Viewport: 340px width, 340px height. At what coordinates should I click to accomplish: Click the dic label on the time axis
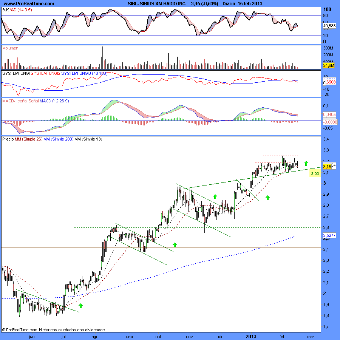tap(221, 337)
